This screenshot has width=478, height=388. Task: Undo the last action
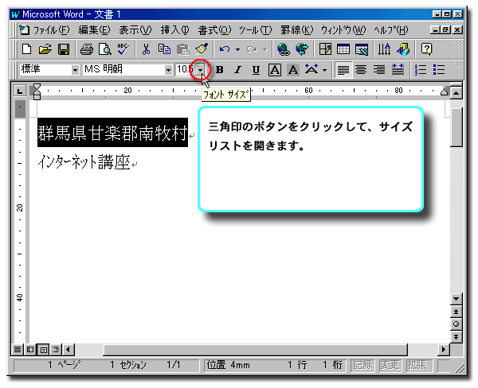click(225, 49)
